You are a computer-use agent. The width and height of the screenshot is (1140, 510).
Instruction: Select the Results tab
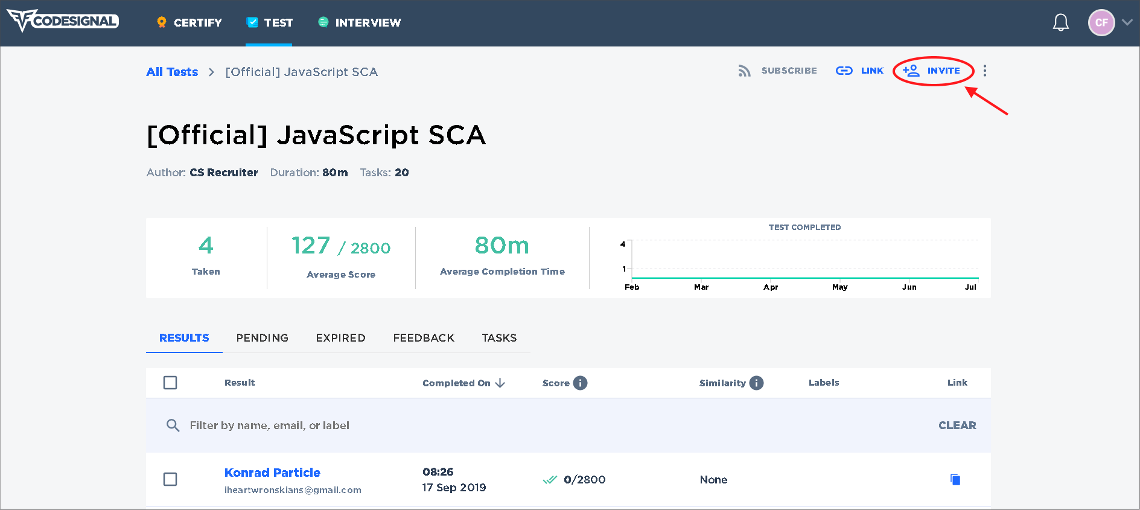[x=184, y=338]
